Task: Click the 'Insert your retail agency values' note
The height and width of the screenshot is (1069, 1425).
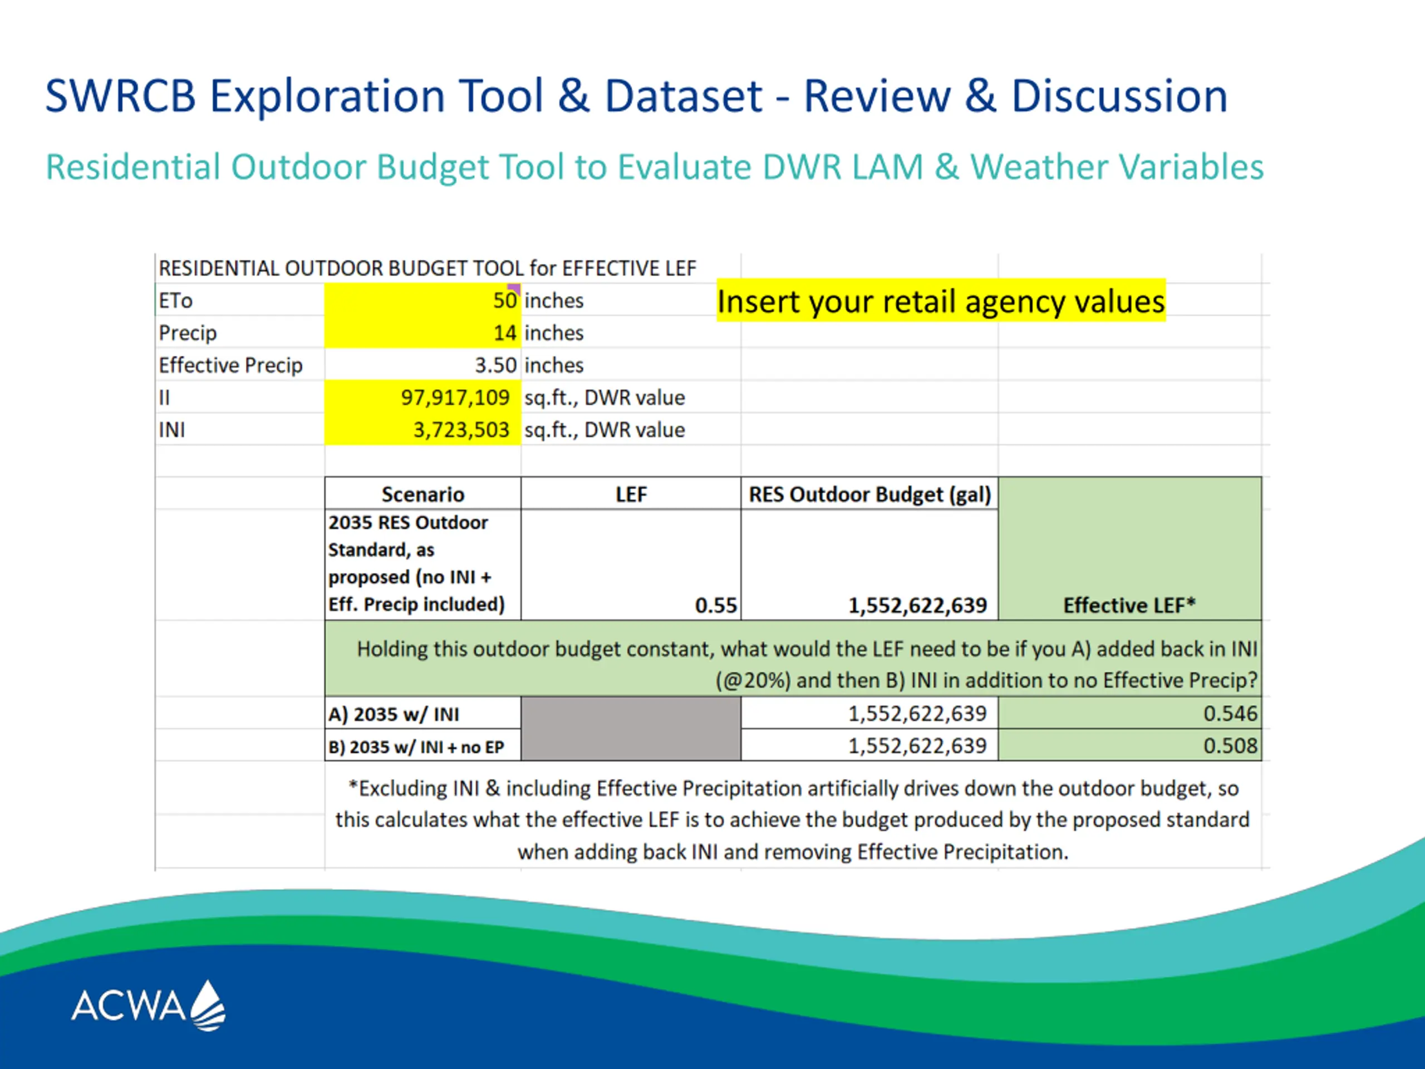Action: [941, 301]
